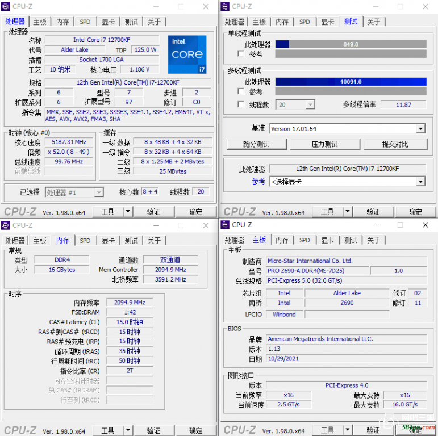The height and width of the screenshot is (436, 438).
Task: Click 验证 in the memory window
Action: (154, 430)
